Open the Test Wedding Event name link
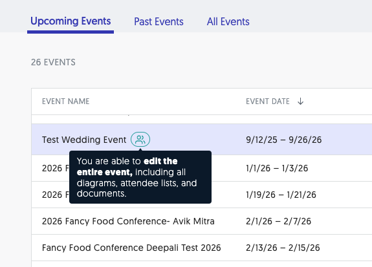Screen dimensions: 372x267 (x=84, y=140)
